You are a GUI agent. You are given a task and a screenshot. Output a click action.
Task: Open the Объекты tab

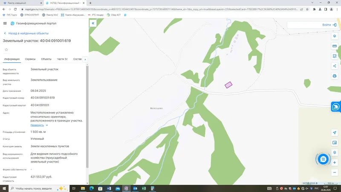[x=46, y=59]
